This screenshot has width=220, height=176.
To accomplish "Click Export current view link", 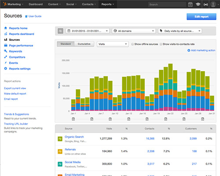I will [15, 88].
